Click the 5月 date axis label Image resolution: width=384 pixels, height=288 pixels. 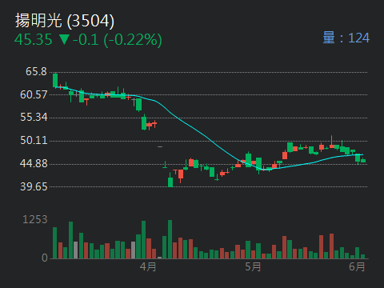(253, 266)
